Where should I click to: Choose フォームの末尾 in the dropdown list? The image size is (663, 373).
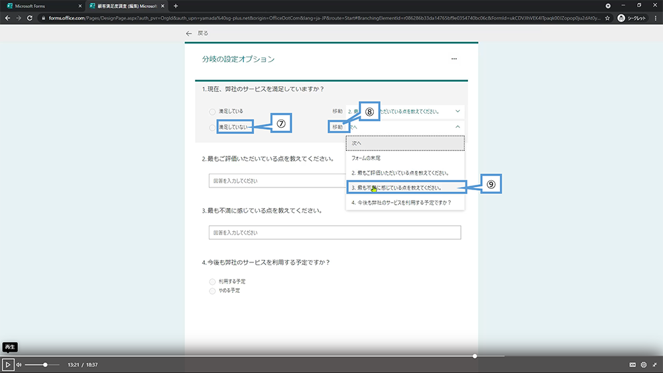click(405, 158)
